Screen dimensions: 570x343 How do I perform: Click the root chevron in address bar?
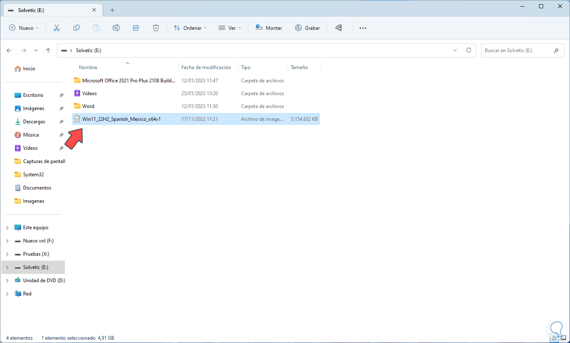coord(71,50)
